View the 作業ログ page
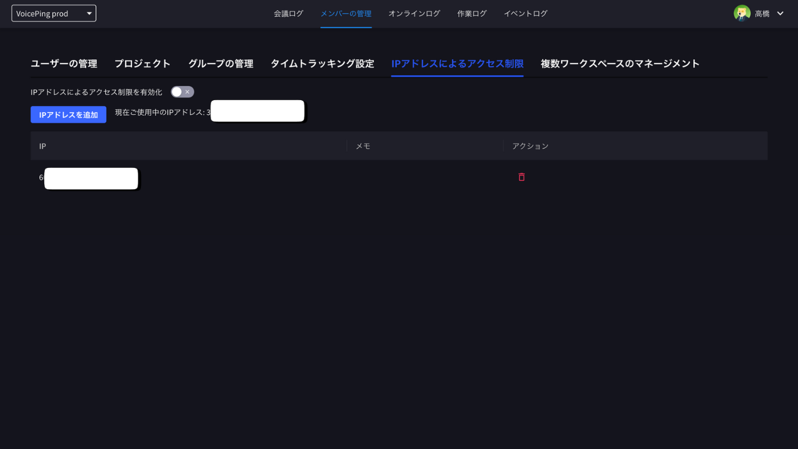 point(471,13)
